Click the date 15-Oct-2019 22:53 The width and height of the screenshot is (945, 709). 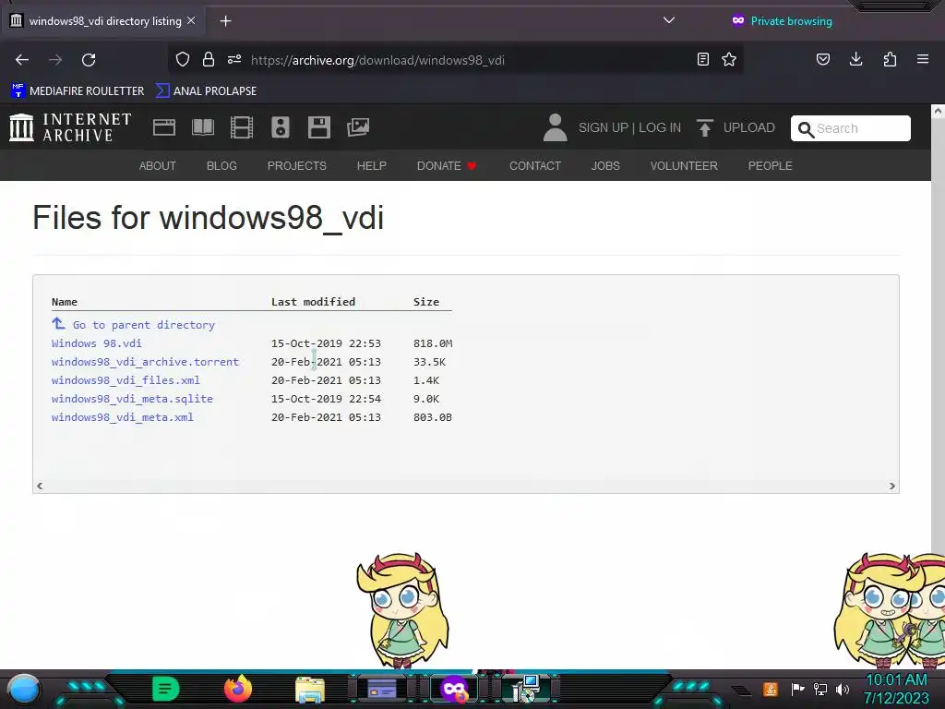pos(326,343)
